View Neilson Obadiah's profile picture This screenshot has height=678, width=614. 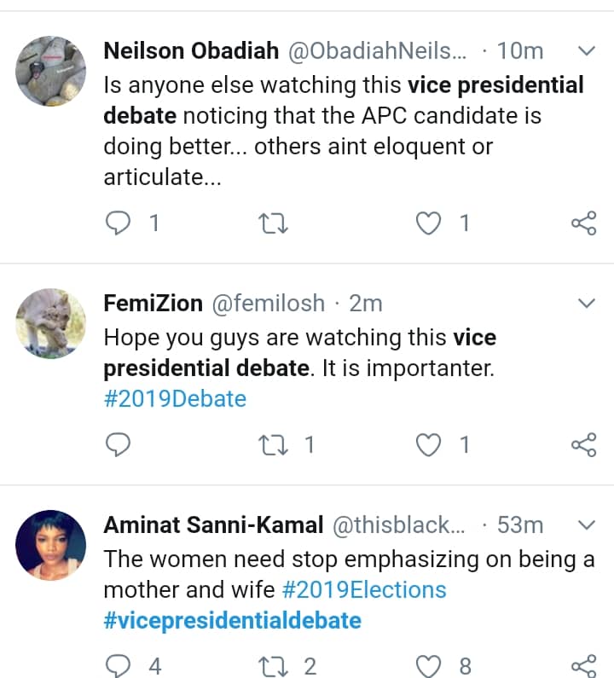pyautogui.click(x=51, y=71)
